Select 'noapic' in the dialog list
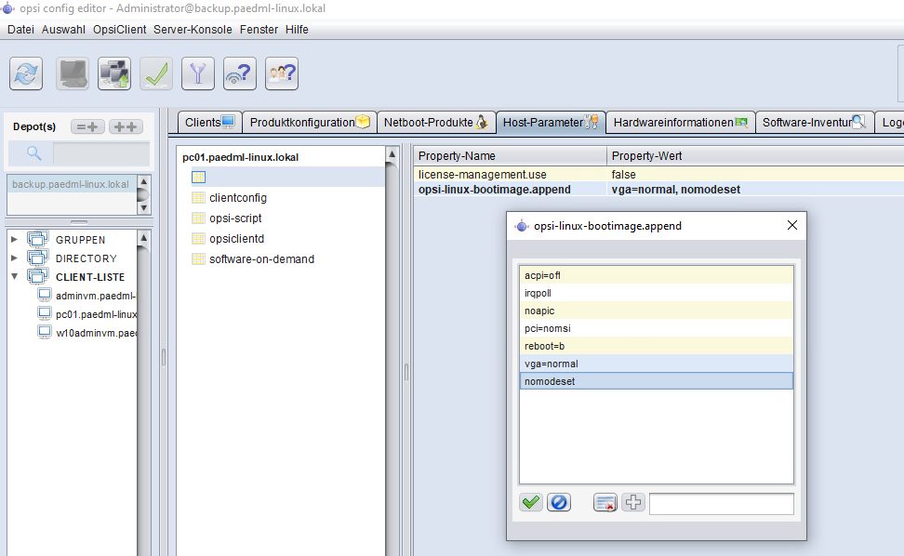Viewport: 904px width, 556px height. [x=656, y=311]
